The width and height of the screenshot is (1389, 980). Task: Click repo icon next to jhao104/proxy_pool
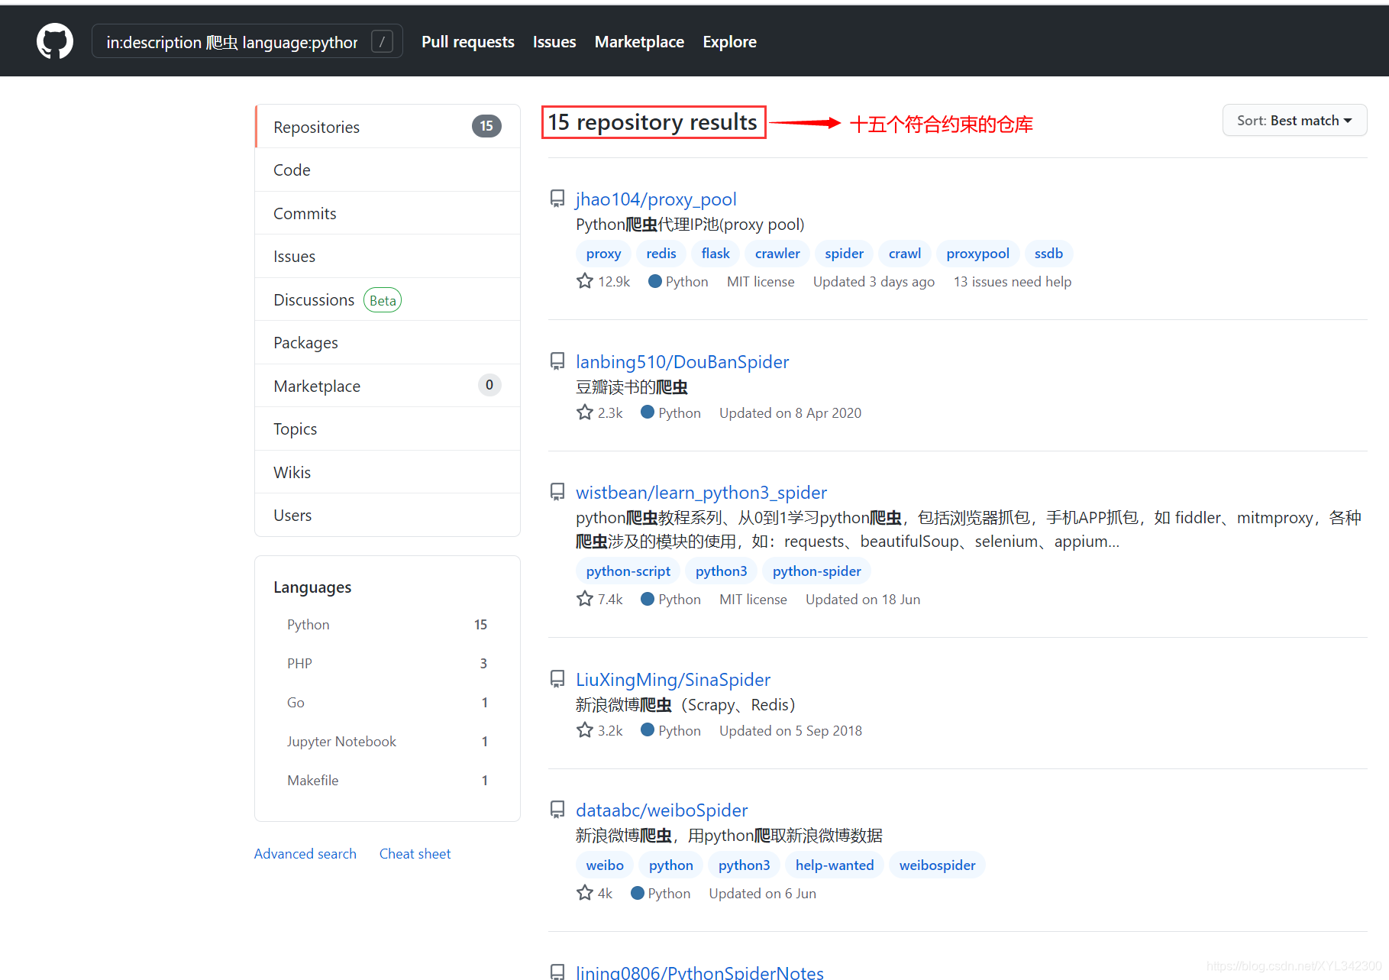tap(557, 199)
